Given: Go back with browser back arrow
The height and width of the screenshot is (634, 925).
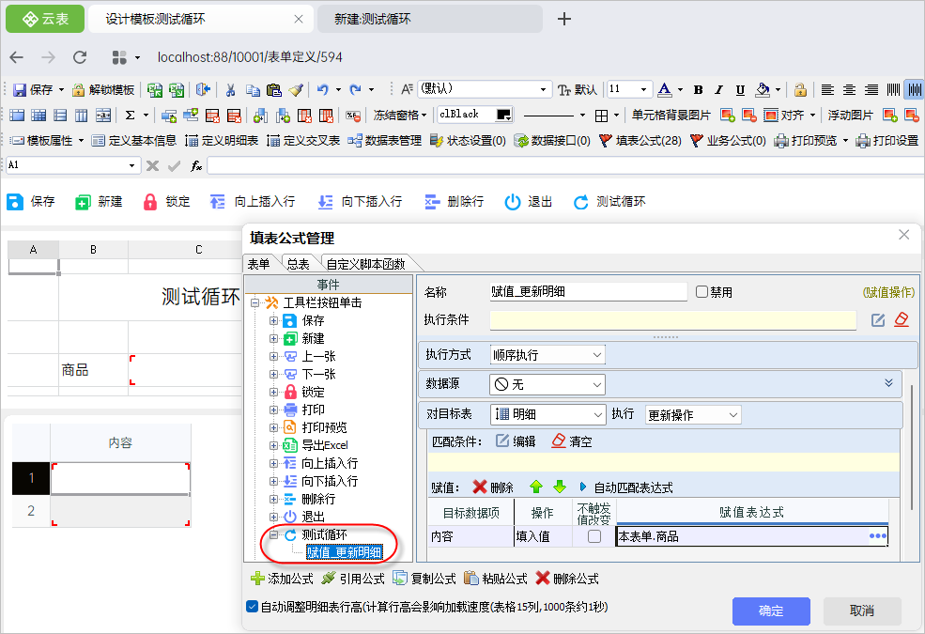Looking at the screenshot, I should click(17, 57).
